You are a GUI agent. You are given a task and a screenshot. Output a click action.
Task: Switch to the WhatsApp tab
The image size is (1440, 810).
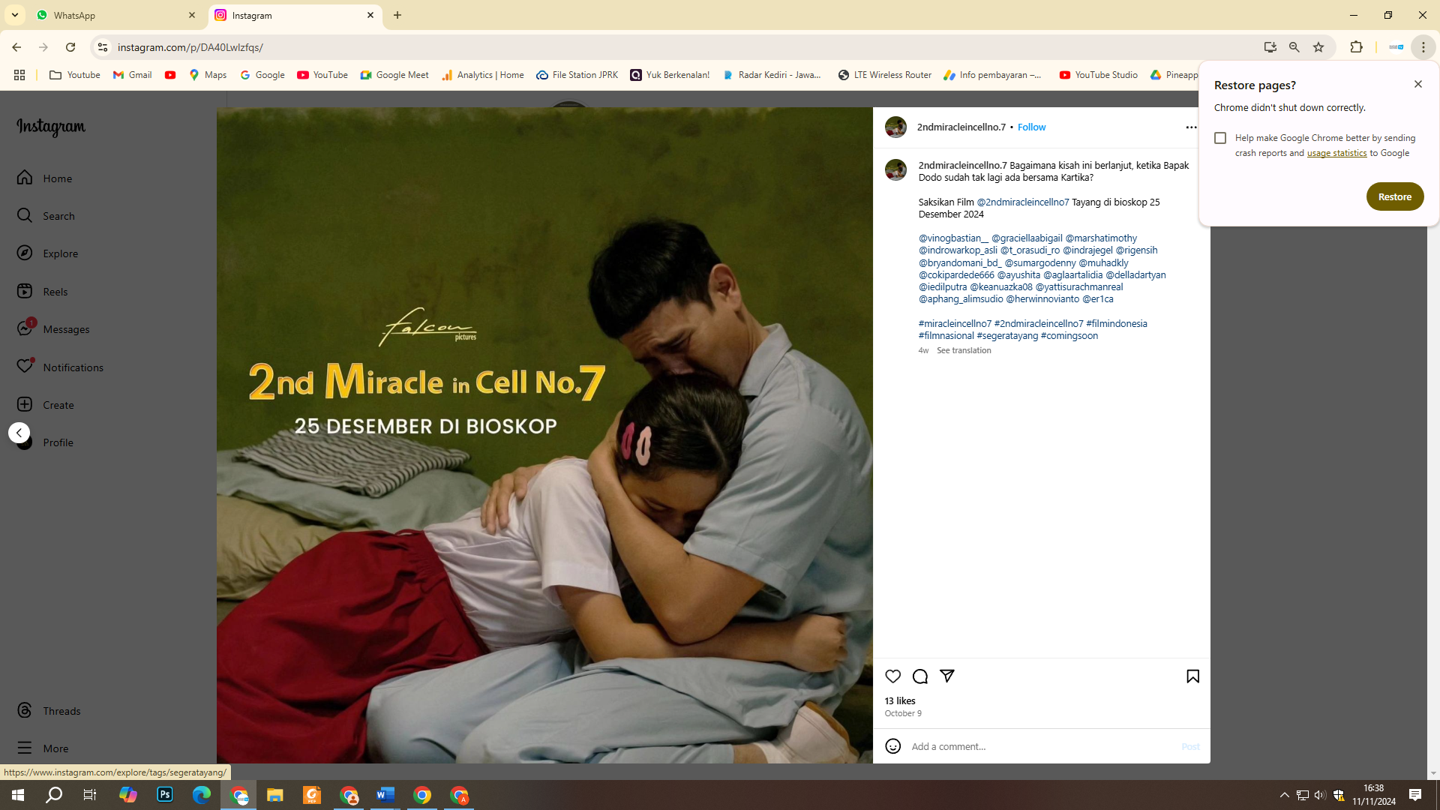pos(116,15)
